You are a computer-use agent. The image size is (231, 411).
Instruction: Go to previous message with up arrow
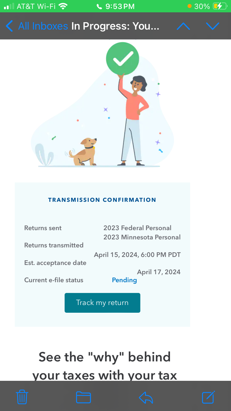click(184, 26)
